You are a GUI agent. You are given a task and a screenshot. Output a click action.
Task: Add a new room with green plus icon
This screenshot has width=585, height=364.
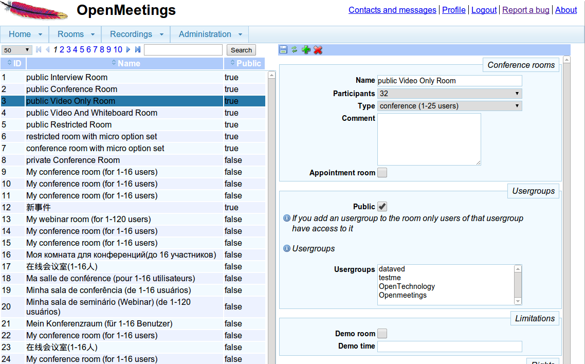(x=306, y=50)
